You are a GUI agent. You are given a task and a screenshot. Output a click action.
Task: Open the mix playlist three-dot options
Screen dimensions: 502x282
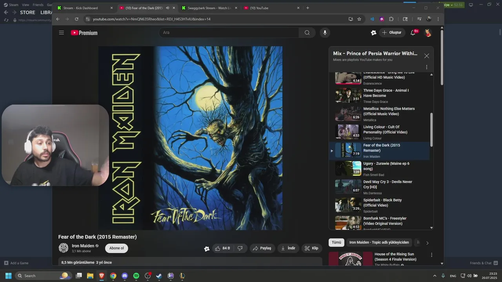pyautogui.click(x=427, y=67)
